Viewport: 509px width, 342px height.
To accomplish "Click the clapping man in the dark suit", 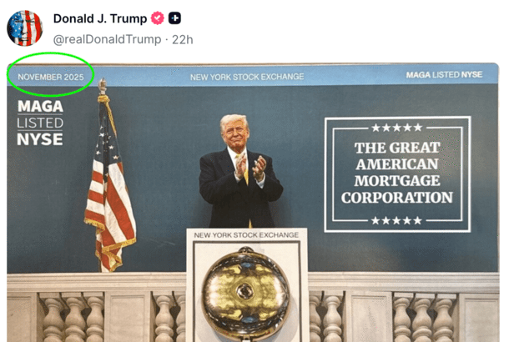I will (x=239, y=171).
